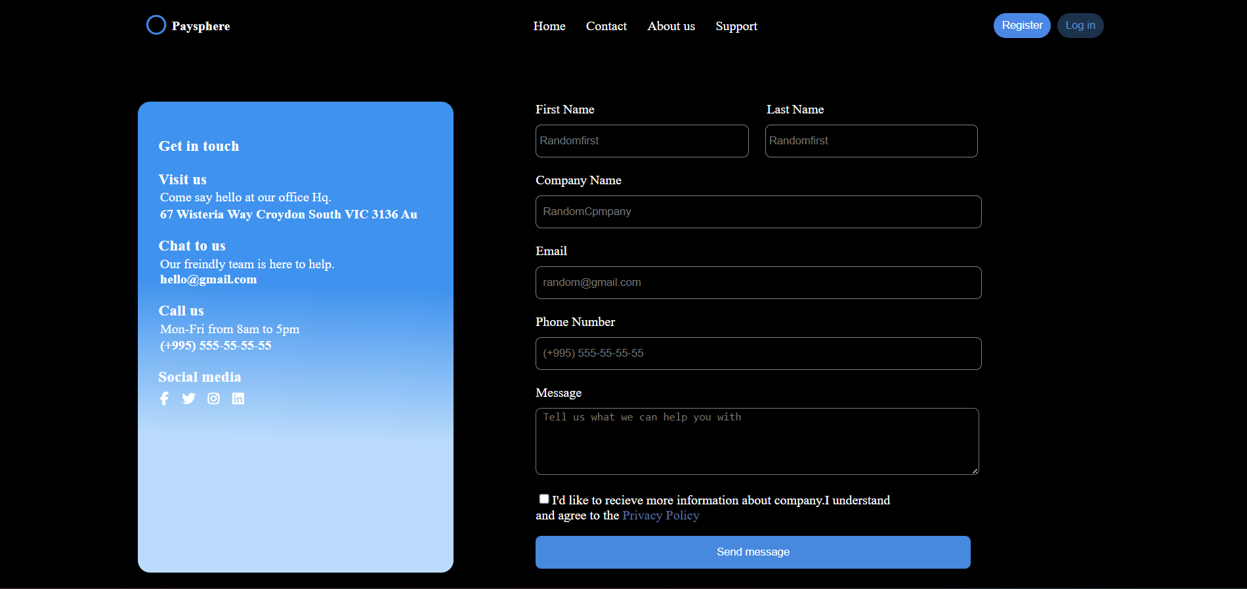Image resolution: width=1247 pixels, height=589 pixels.
Task: Open the Twitter social media icon
Action: [x=189, y=399]
